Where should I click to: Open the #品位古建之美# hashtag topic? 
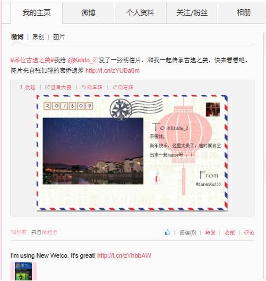coord(32,61)
